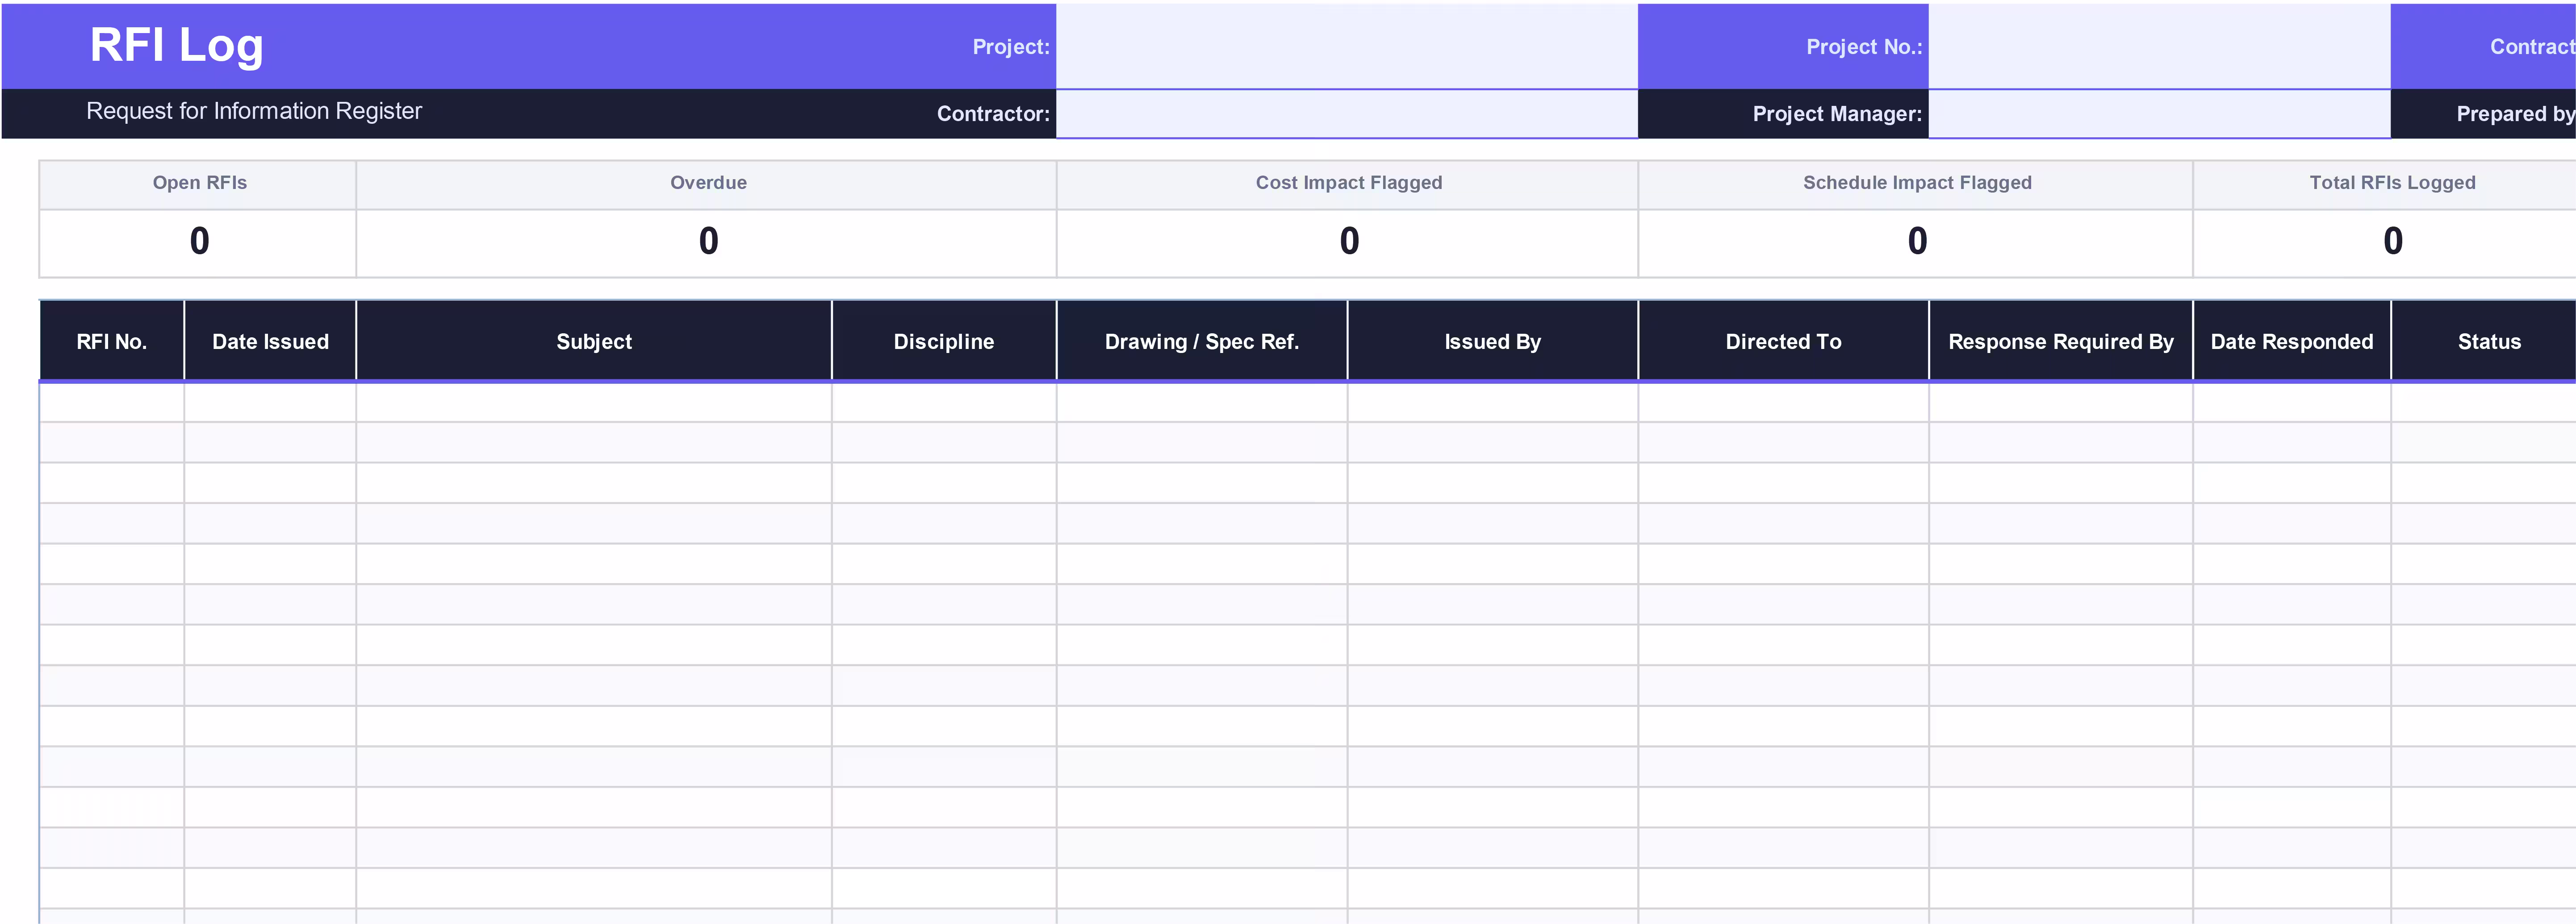
Task: Click the Project: label
Action: point(1011,47)
